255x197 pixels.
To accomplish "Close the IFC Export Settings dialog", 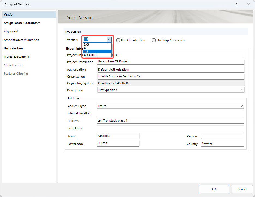I will coord(248,4).
